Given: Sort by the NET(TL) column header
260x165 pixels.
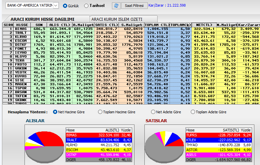Looking at the screenshot, I should point(204,25).
